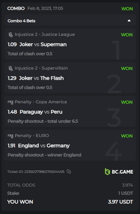Image resolution: width=140 pixels, height=214 pixels.
Task: Open the England vs Germany match
Action: pos(44,145)
